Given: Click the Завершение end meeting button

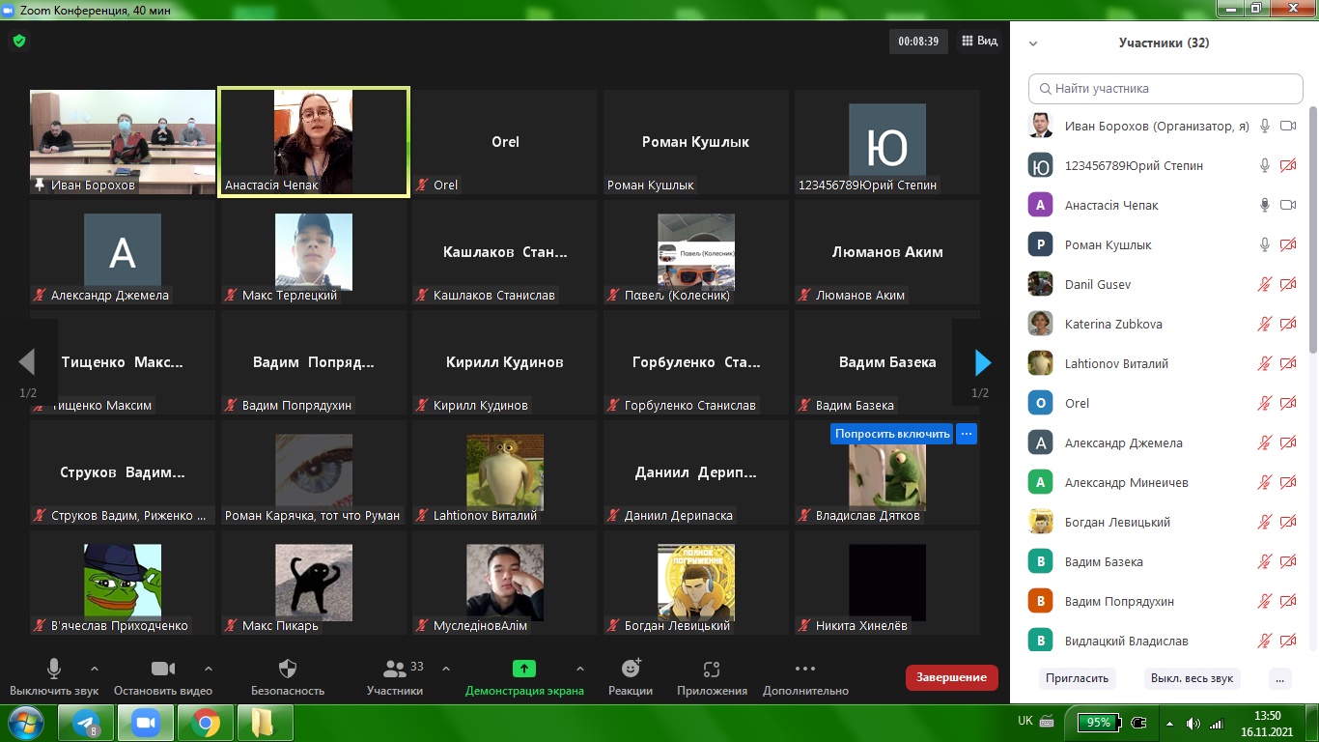Looking at the screenshot, I should (x=952, y=677).
